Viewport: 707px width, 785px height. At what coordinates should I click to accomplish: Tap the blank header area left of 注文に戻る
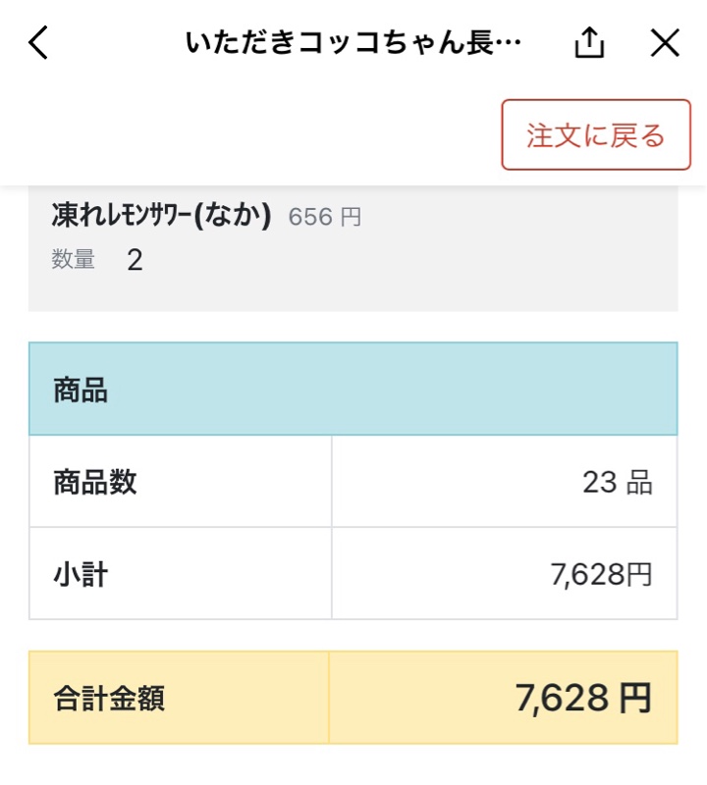[x=250, y=135]
